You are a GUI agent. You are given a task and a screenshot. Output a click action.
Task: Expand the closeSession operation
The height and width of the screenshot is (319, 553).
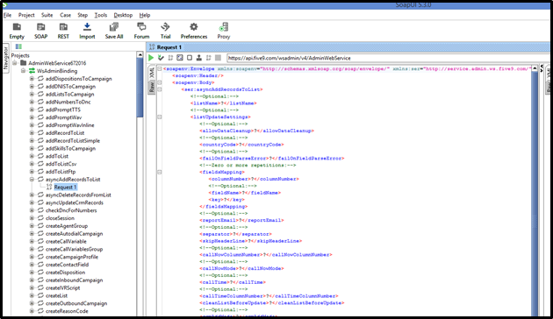point(32,218)
